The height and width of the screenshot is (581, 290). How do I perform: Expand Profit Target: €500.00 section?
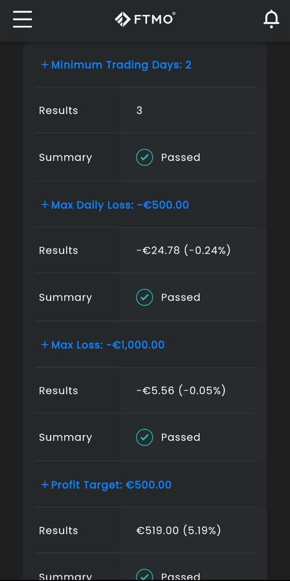106,485
